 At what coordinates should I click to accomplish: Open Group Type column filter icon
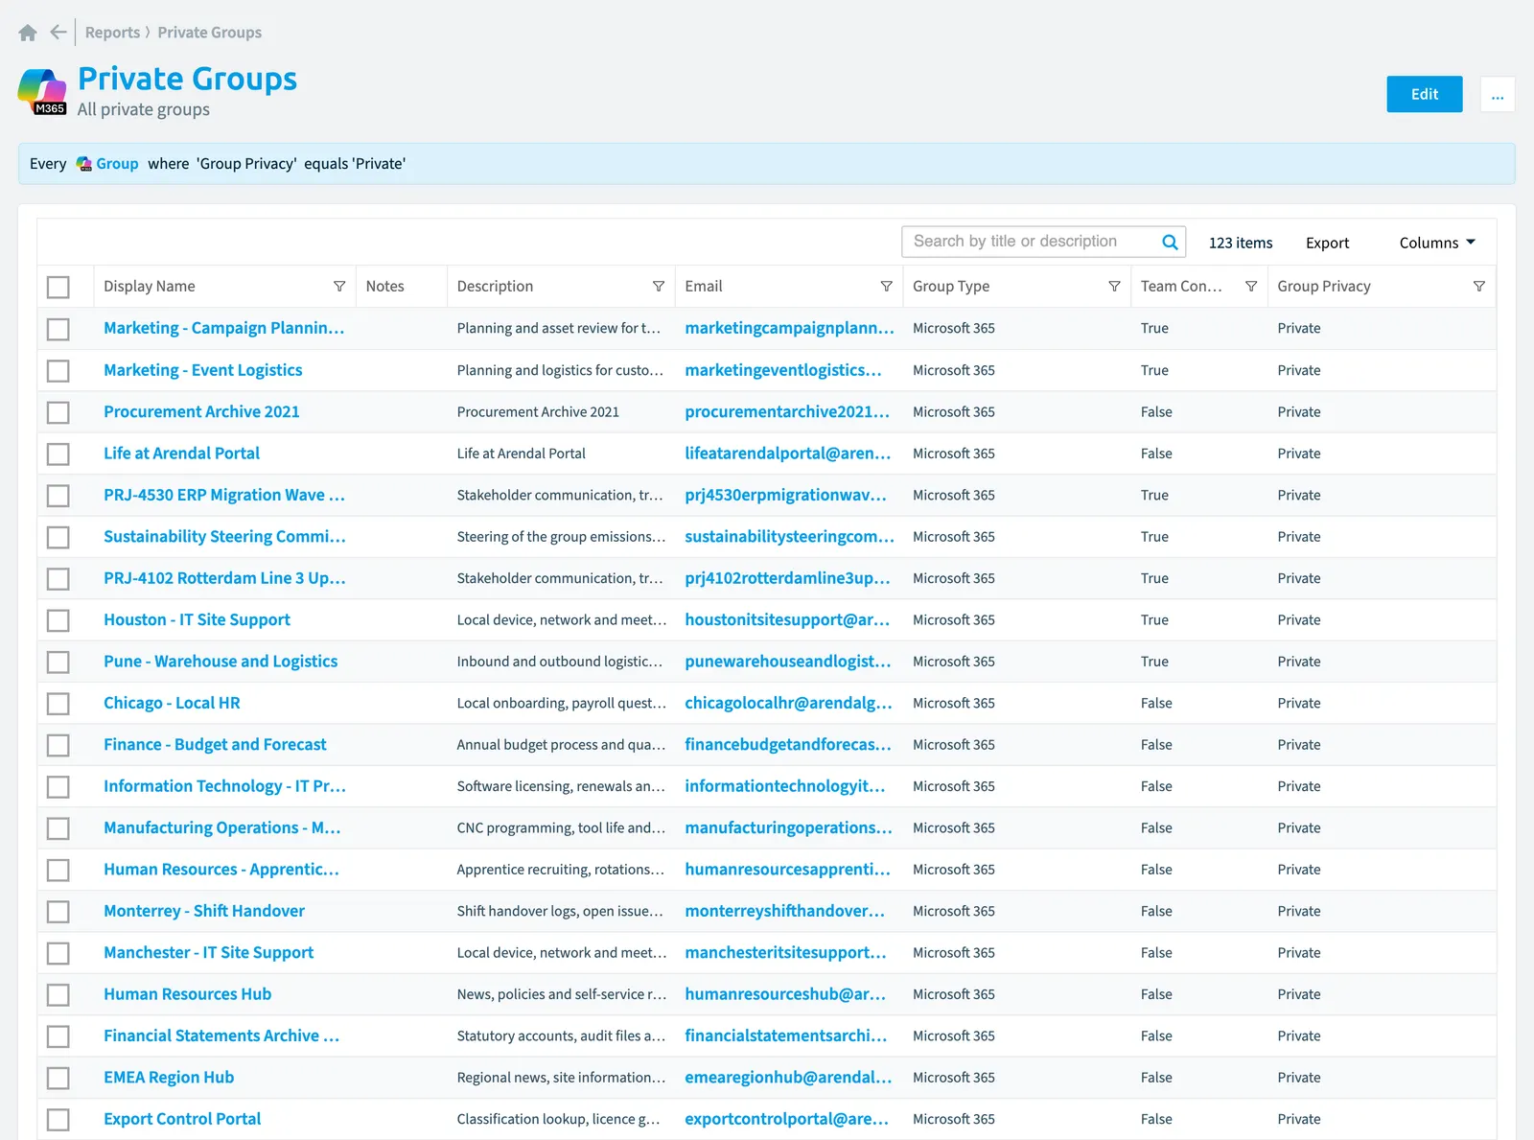coord(1114,287)
